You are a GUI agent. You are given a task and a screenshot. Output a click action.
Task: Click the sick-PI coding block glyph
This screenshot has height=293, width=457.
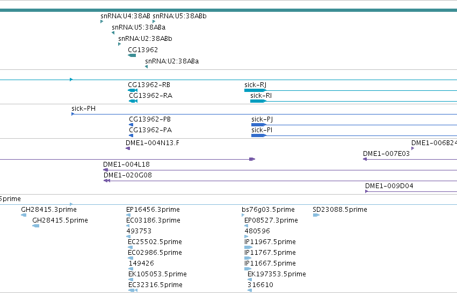pos(259,135)
